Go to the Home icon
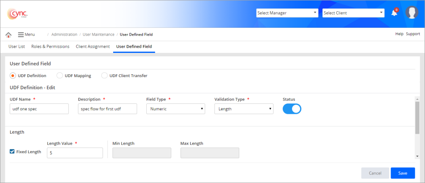 8,35
